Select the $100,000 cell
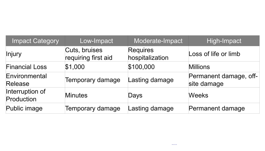265x151 pixels. pyautogui.click(x=141, y=67)
